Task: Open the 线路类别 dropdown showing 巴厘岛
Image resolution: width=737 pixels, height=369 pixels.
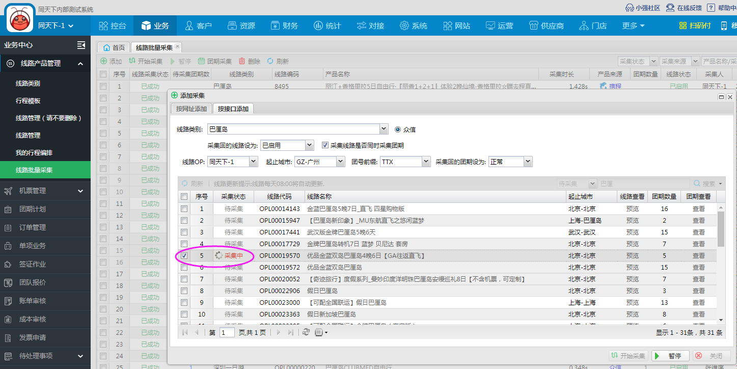Action: (x=384, y=129)
